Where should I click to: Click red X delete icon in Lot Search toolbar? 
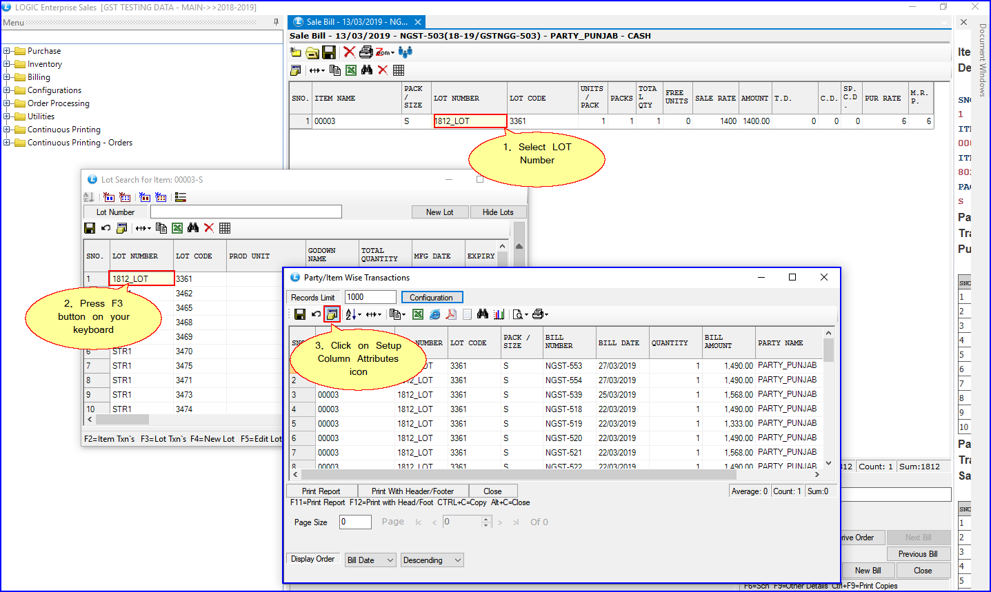[x=209, y=228]
